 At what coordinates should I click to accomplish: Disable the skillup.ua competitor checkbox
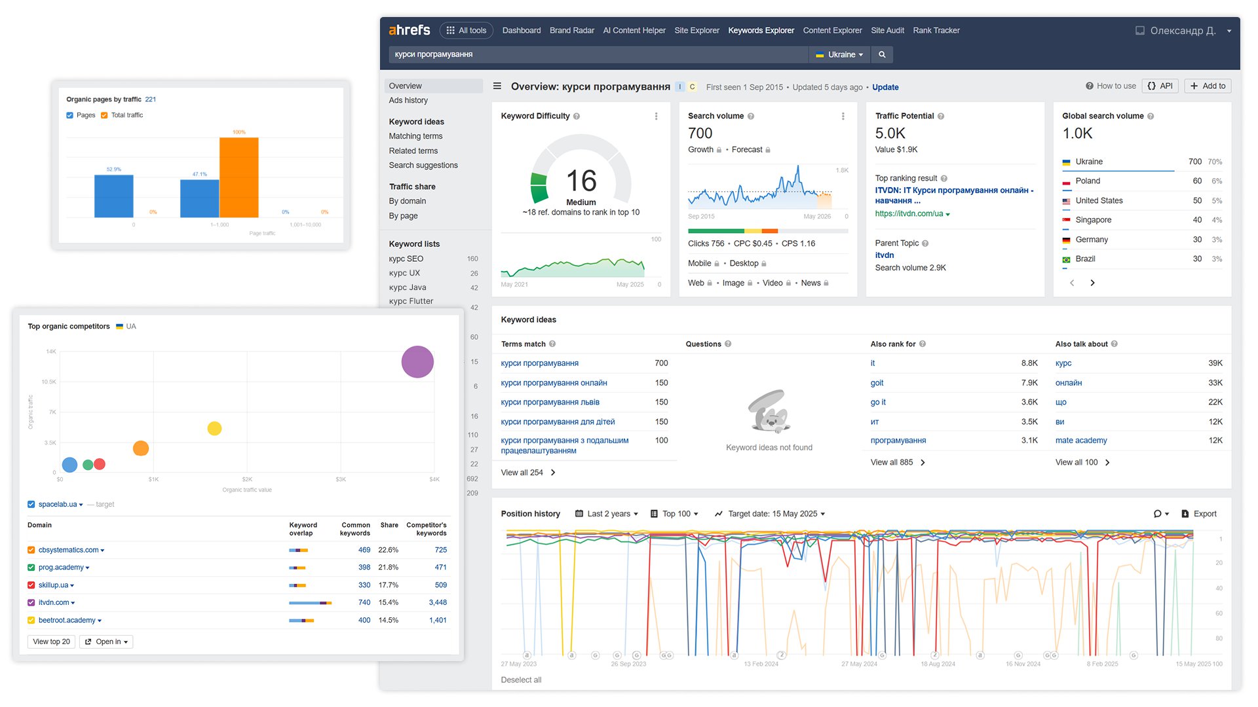tap(30, 585)
